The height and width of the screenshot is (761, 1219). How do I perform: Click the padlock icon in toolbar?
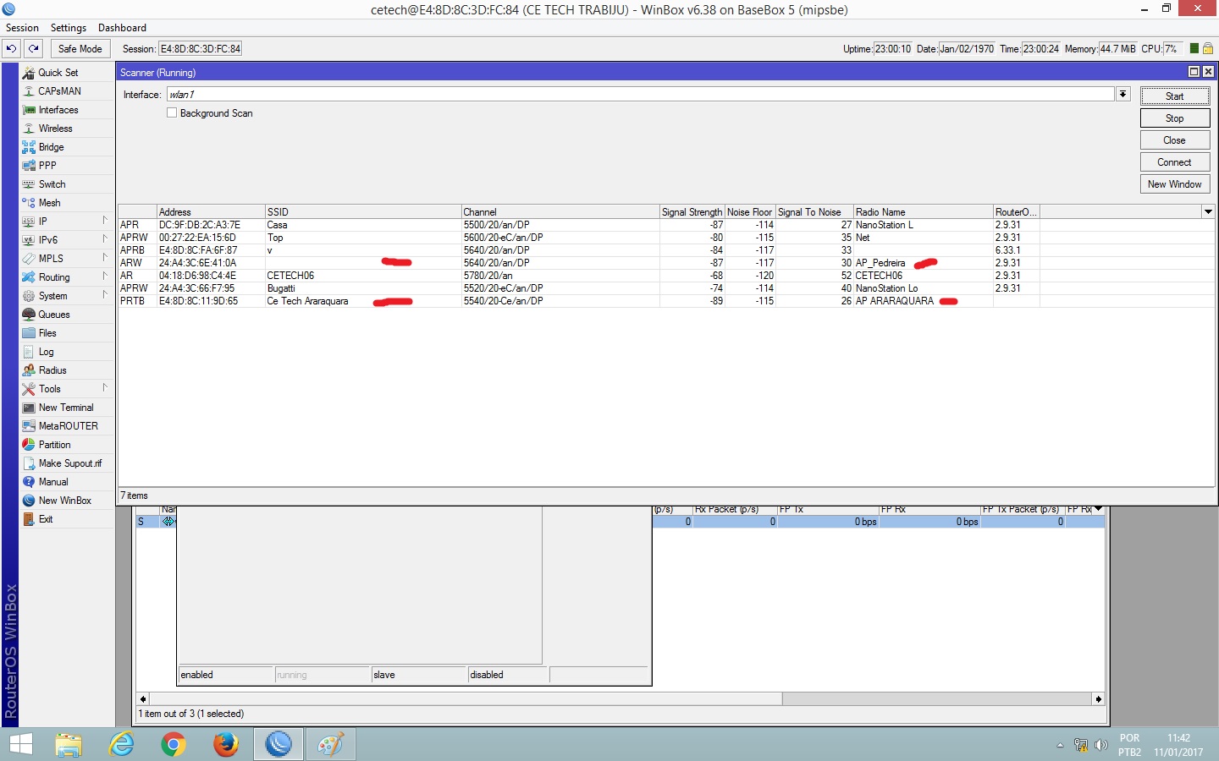click(x=1208, y=49)
